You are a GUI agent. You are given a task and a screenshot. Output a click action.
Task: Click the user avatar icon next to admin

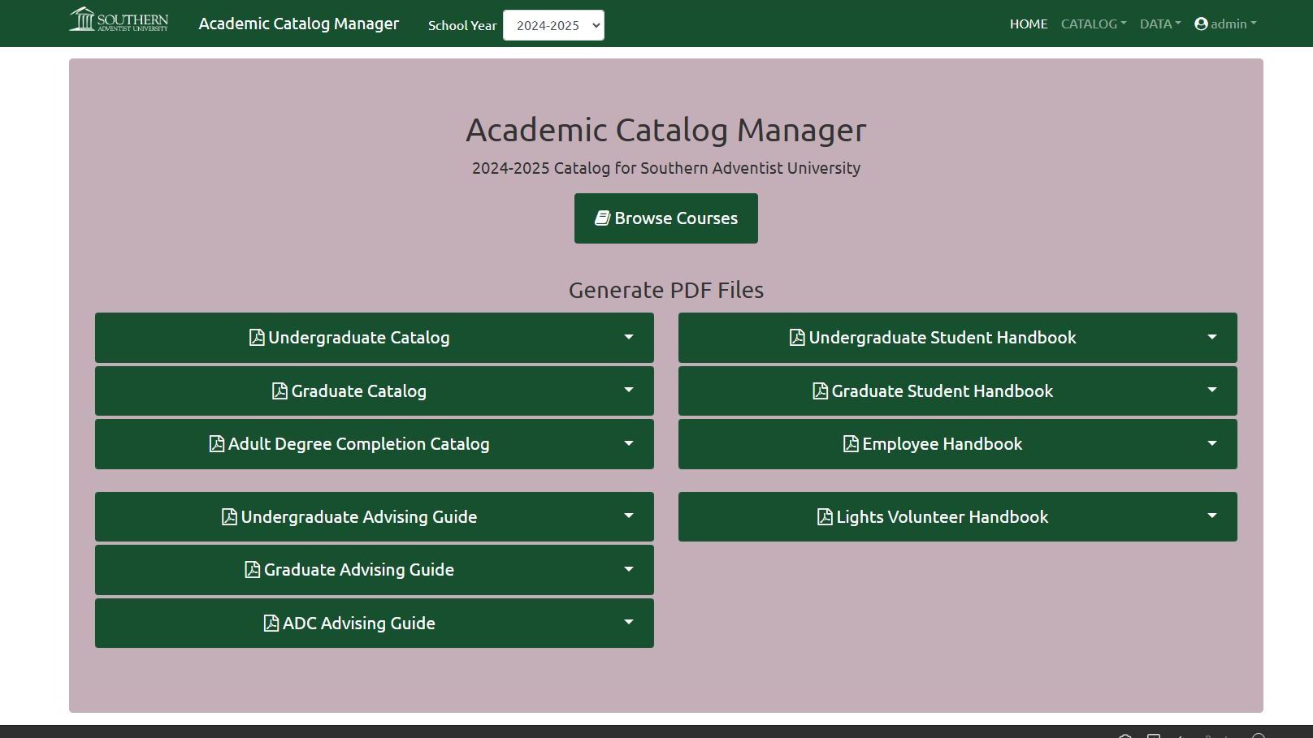[x=1201, y=24]
